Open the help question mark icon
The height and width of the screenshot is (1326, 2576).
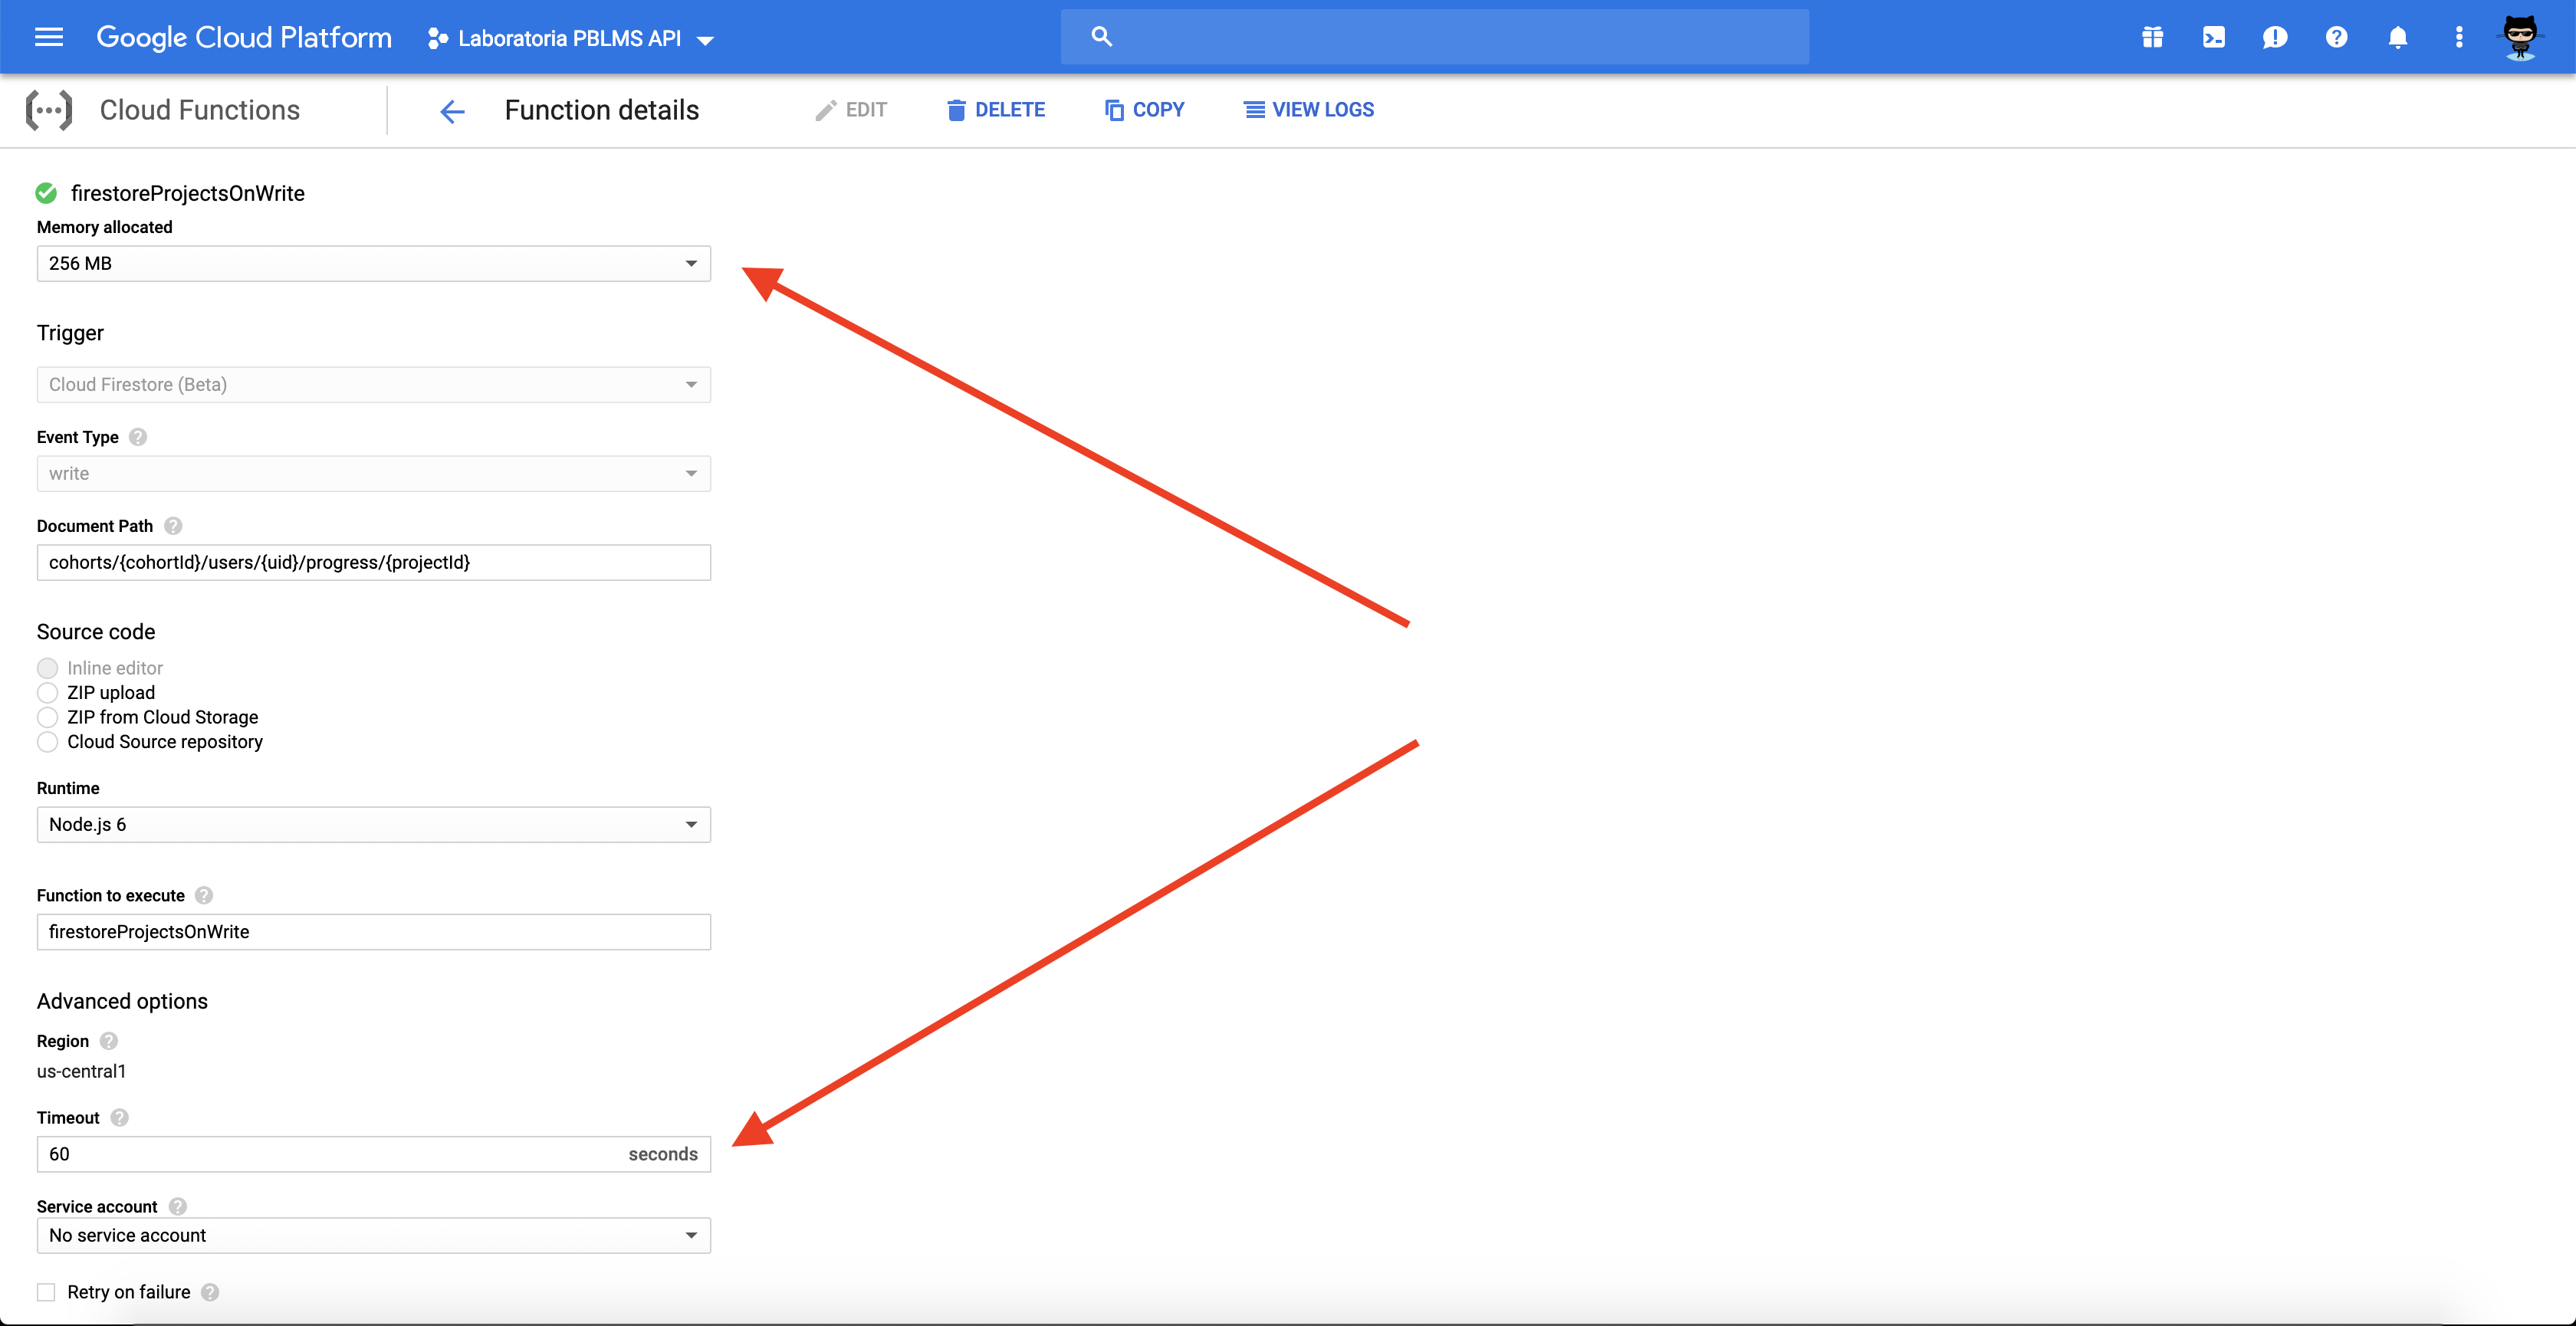pos(2335,38)
